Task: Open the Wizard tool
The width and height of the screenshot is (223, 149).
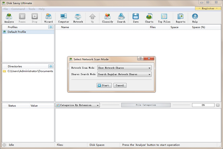Action: (48, 18)
